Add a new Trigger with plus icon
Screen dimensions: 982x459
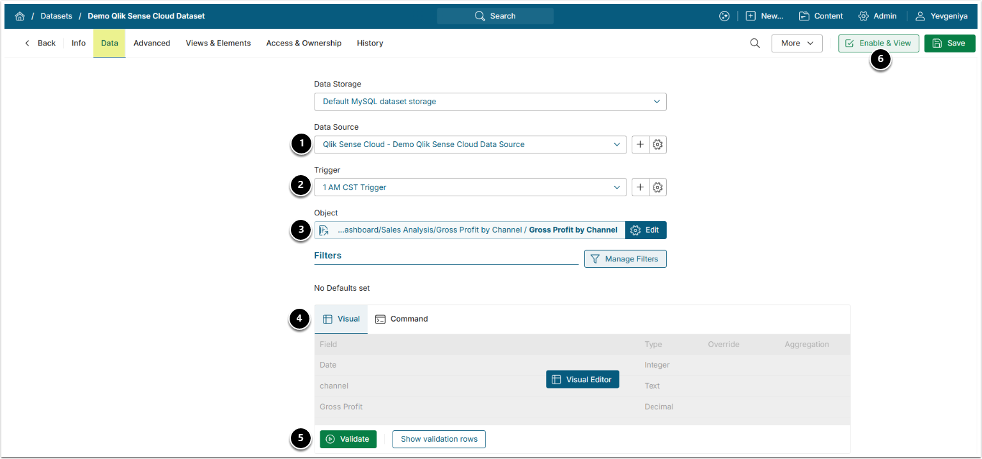[640, 187]
